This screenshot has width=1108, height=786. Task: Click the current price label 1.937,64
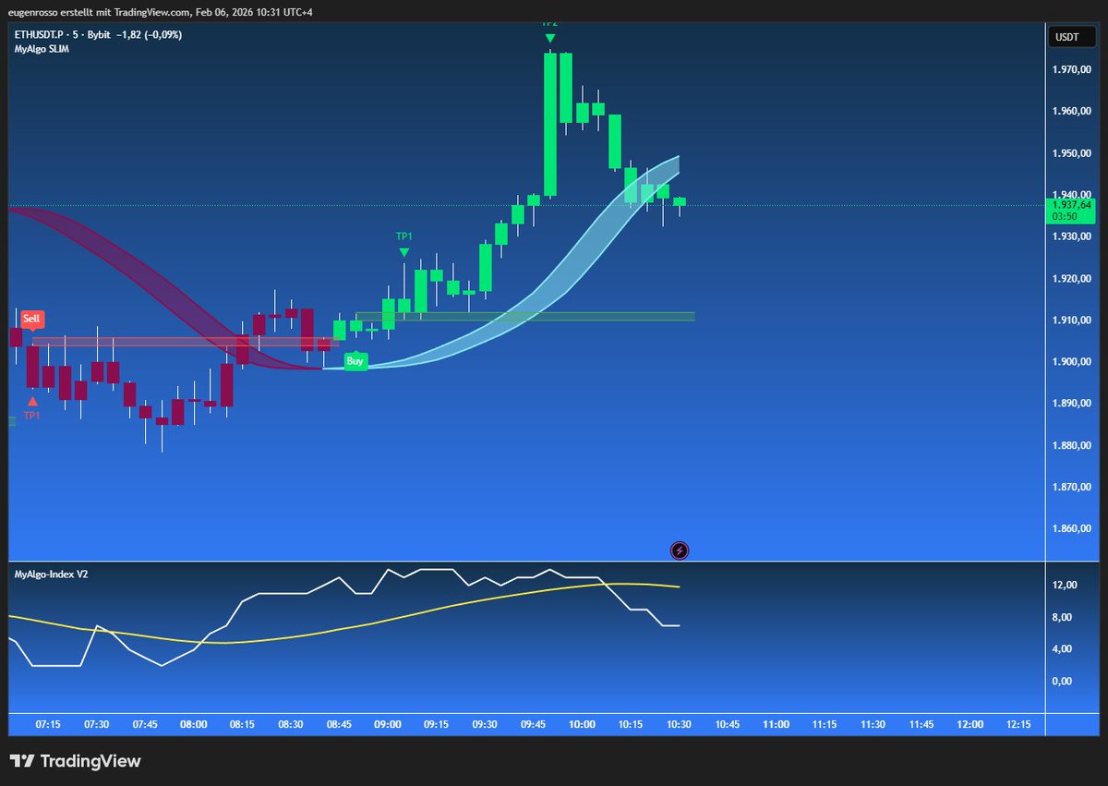pos(1070,205)
